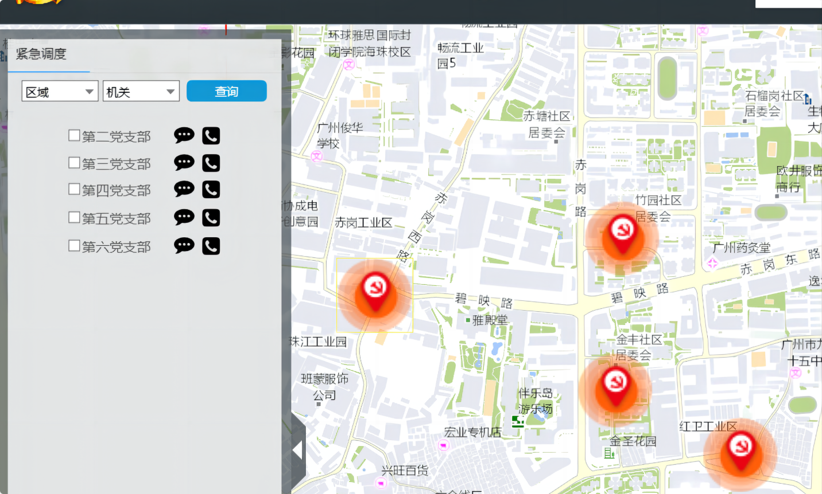The width and height of the screenshot is (822, 494).
Task: Click 金圣花园 map label
Action: (x=633, y=441)
